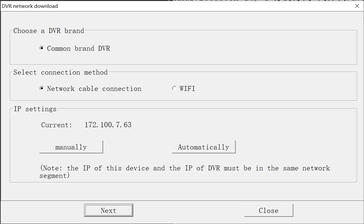The height and width of the screenshot is (224, 364).
Task: Proceed by clicking the Next button
Action: click(x=108, y=210)
